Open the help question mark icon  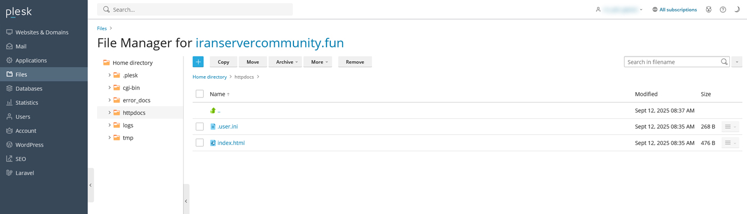(723, 10)
